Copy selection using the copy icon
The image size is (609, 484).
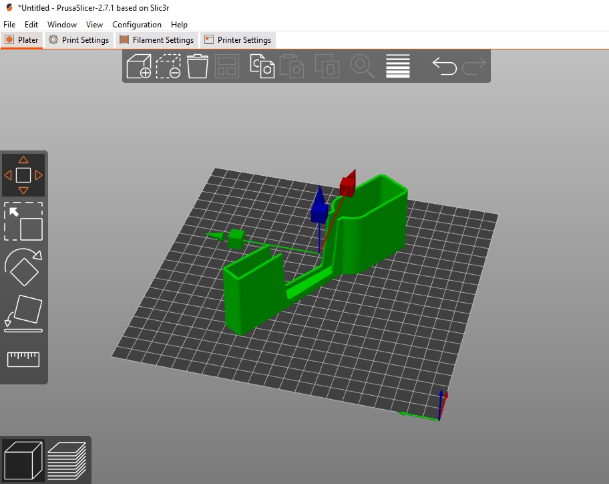(x=262, y=66)
